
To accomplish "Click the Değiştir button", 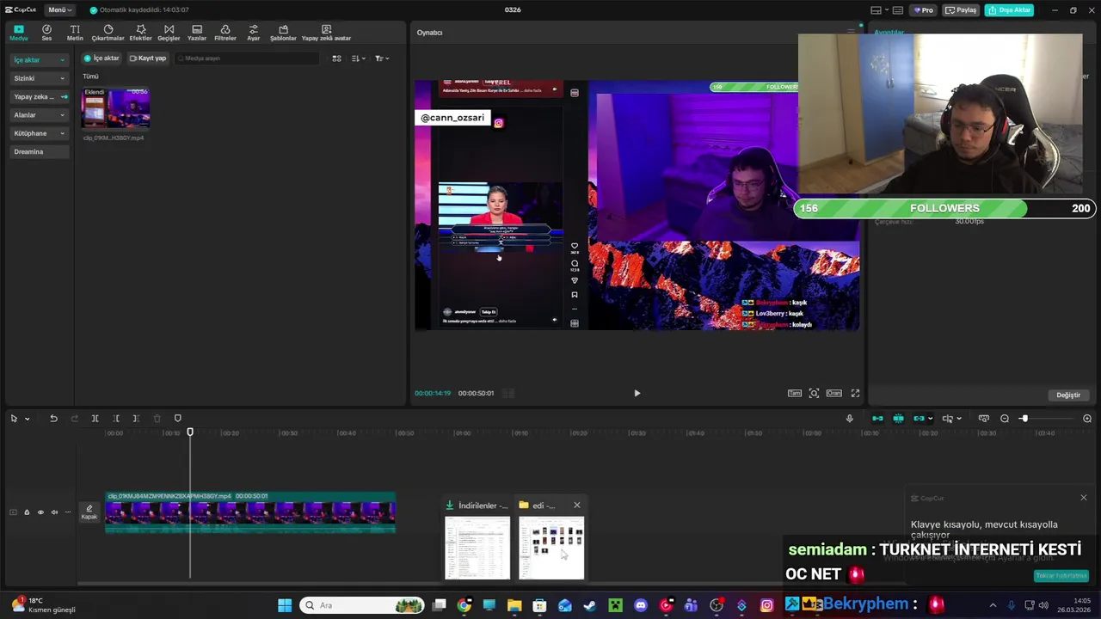I will coord(1068,395).
